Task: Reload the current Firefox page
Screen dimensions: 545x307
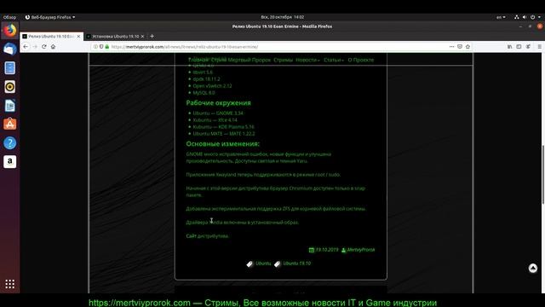Action: point(43,47)
